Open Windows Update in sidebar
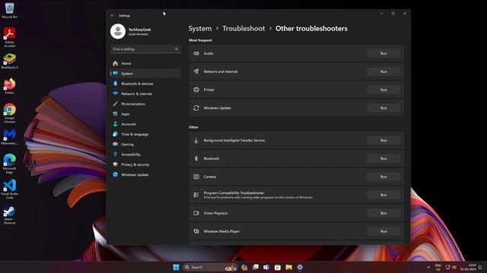 coord(145,174)
